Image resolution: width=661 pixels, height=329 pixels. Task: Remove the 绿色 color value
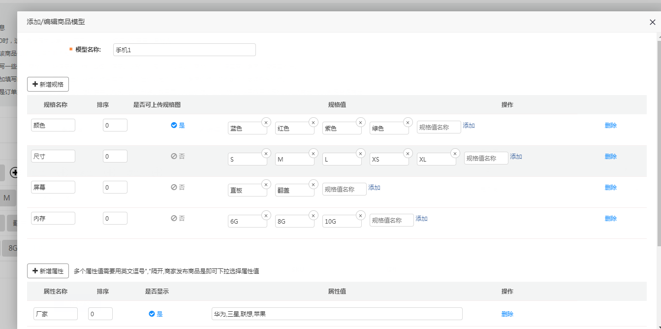(408, 122)
